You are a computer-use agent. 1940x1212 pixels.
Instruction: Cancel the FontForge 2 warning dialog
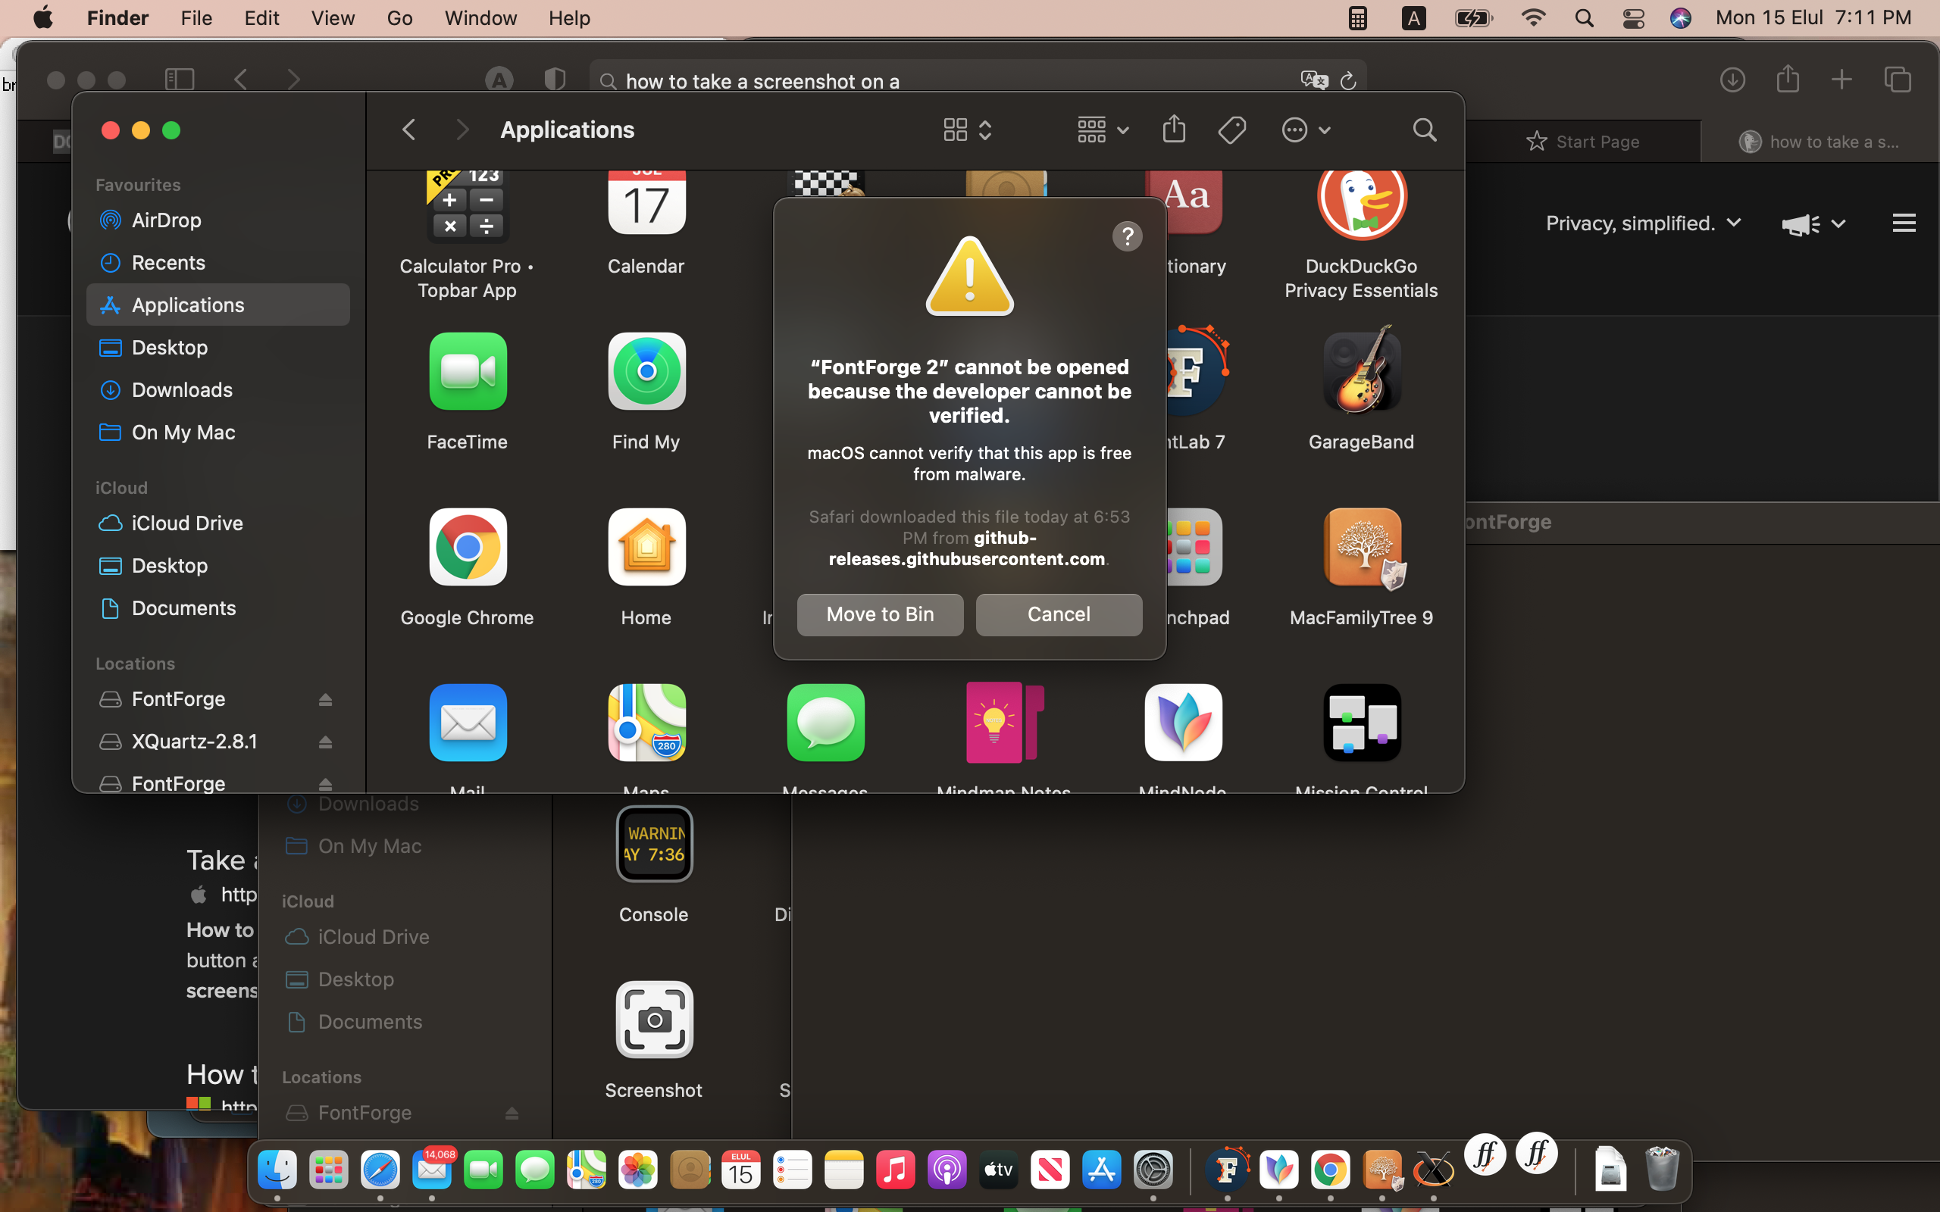click(x=1057, y=614)
